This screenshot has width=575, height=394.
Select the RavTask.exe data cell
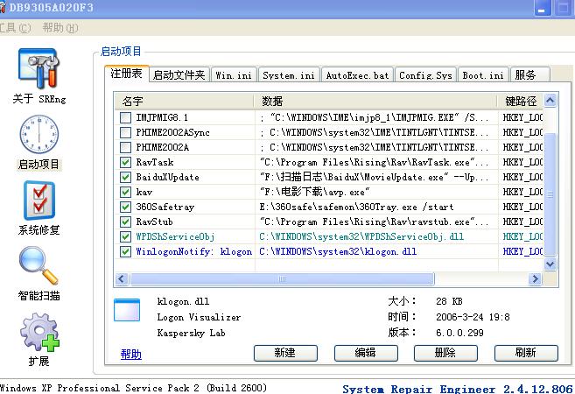coord(375,162)
